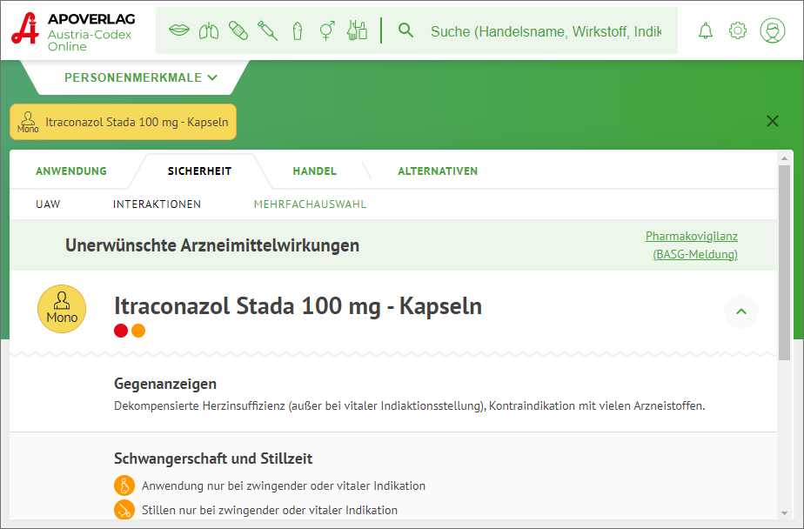Open settings gear icon
The height and width of the screenshot is (529, 804).
point(738,31)
